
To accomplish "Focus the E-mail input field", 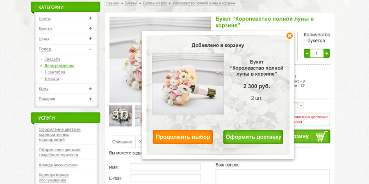I will (166, 178).
